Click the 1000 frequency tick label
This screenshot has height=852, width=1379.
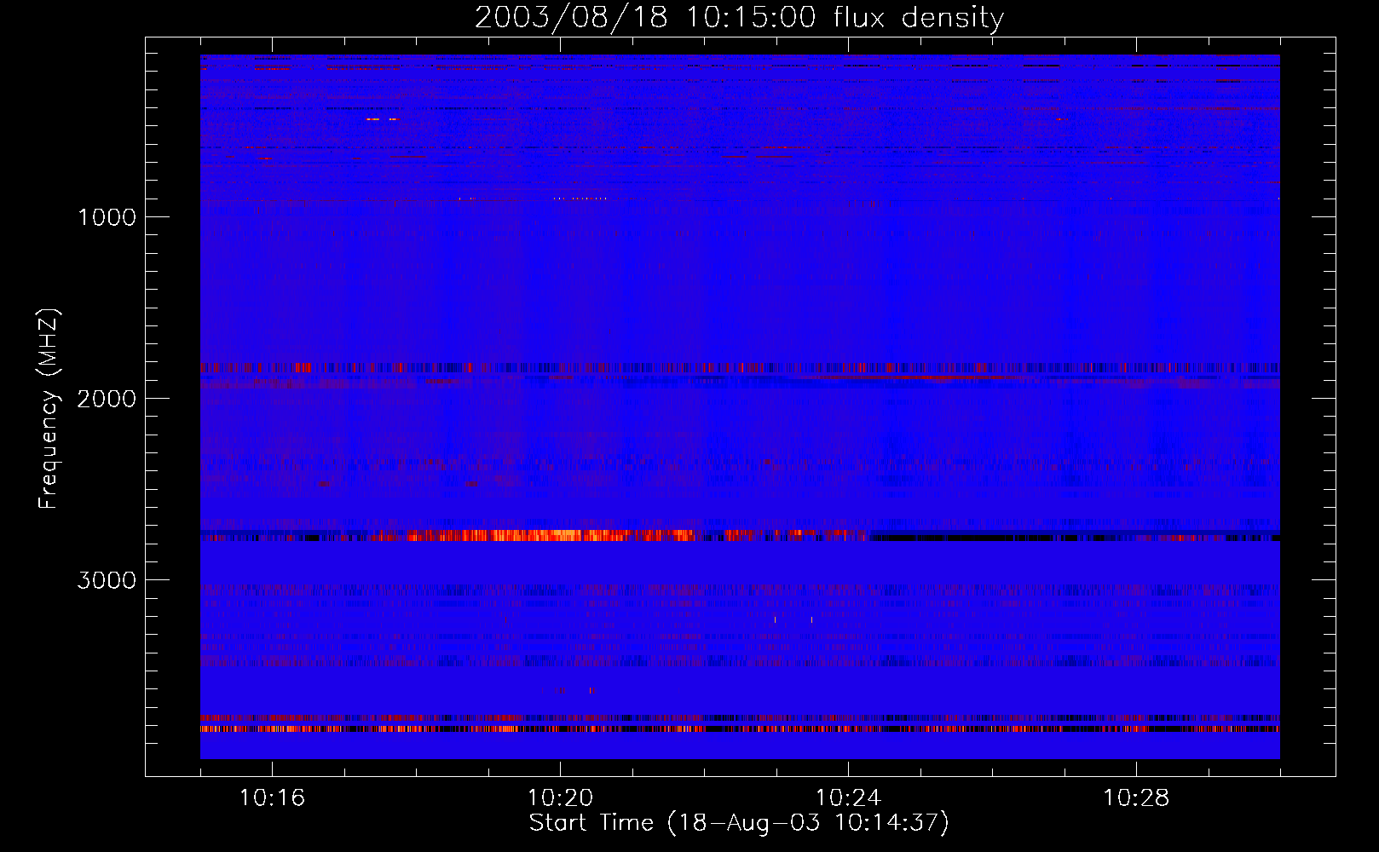point(107,217)
